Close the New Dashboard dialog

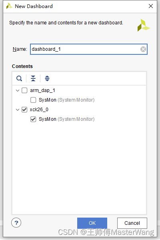point(151,6)
